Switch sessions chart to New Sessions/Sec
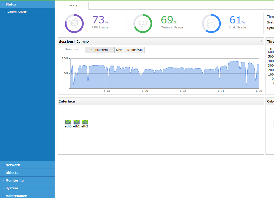Screen dimensions: 274x198 click(130, 50)
